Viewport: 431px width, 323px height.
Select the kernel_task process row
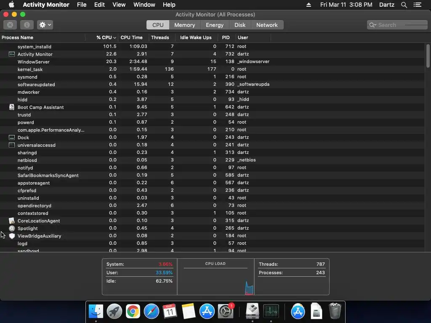pos(212,69)
